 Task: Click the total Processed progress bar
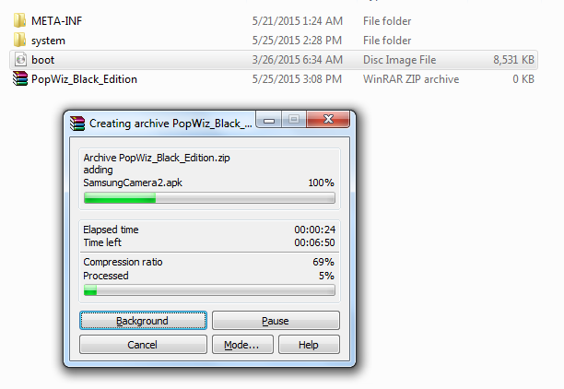209,290
